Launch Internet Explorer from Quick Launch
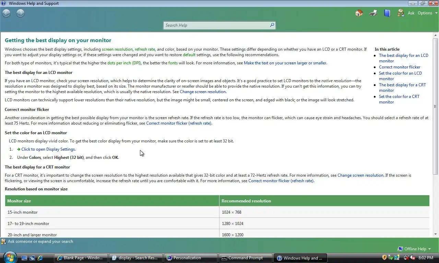The height and width of the screenshot is (263, 439). [x=40, y=258]
